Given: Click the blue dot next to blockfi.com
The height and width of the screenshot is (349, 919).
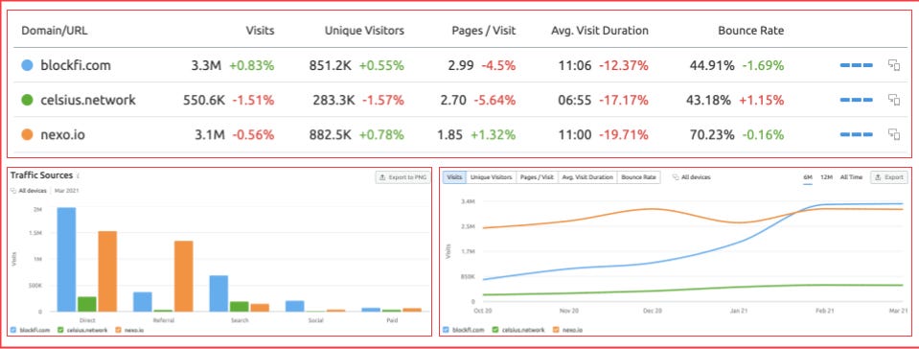Looking at the screenshot, I should tap(27, 65).
